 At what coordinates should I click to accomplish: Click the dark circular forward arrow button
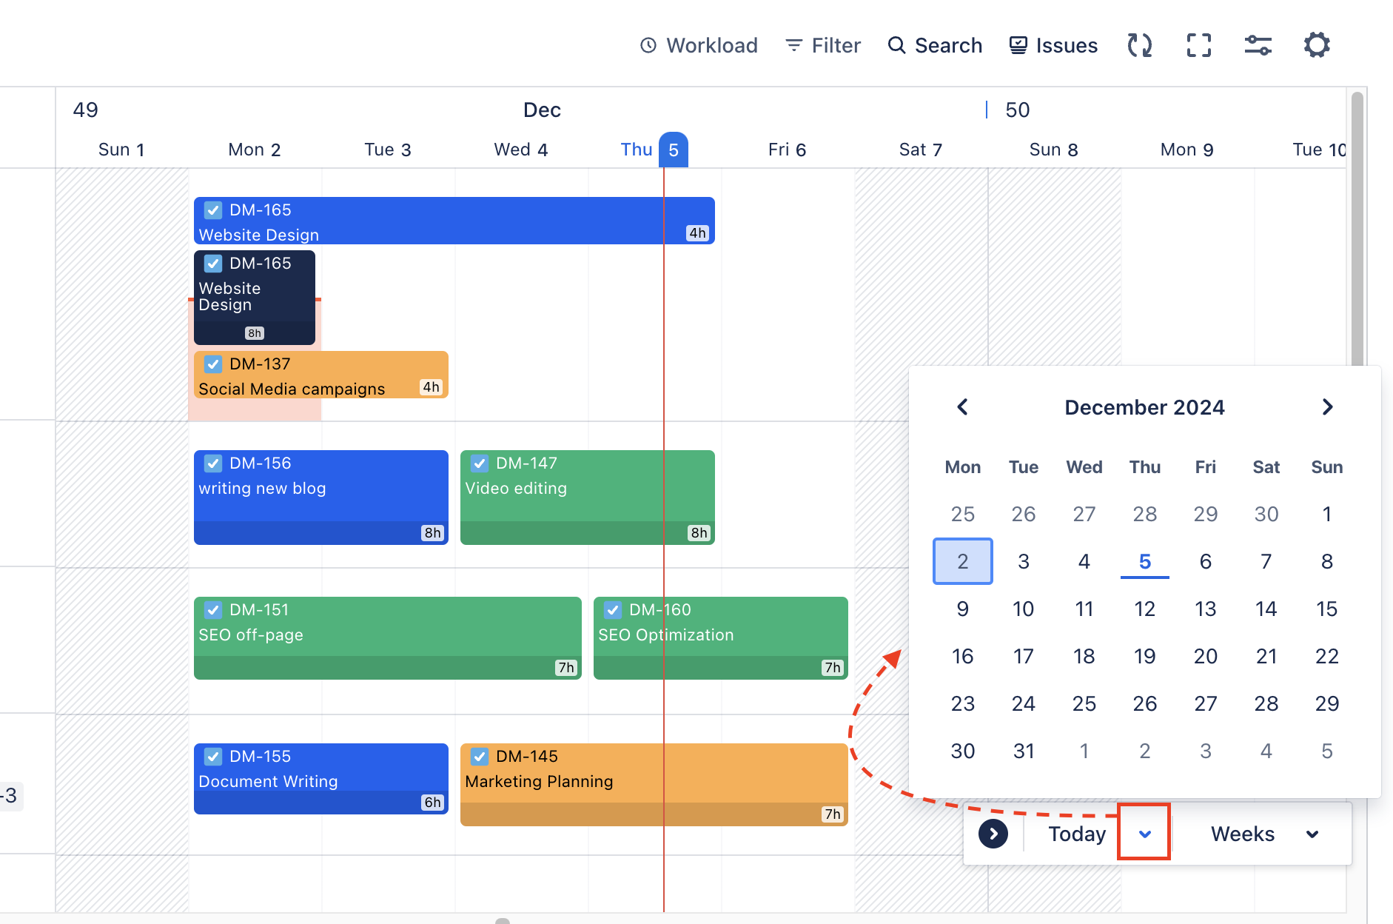pyautogui.click(x=993, y=834)
